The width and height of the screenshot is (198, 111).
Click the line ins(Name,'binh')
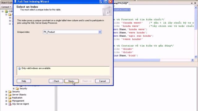click(x=126, y=55)
